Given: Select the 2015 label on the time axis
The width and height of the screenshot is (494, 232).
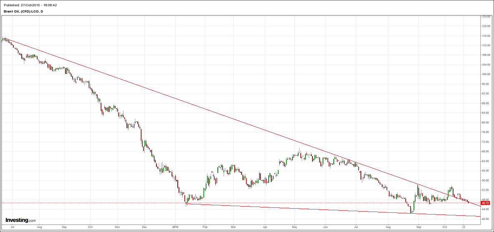Looking at the screenshot, I should (x=175, y=228).
